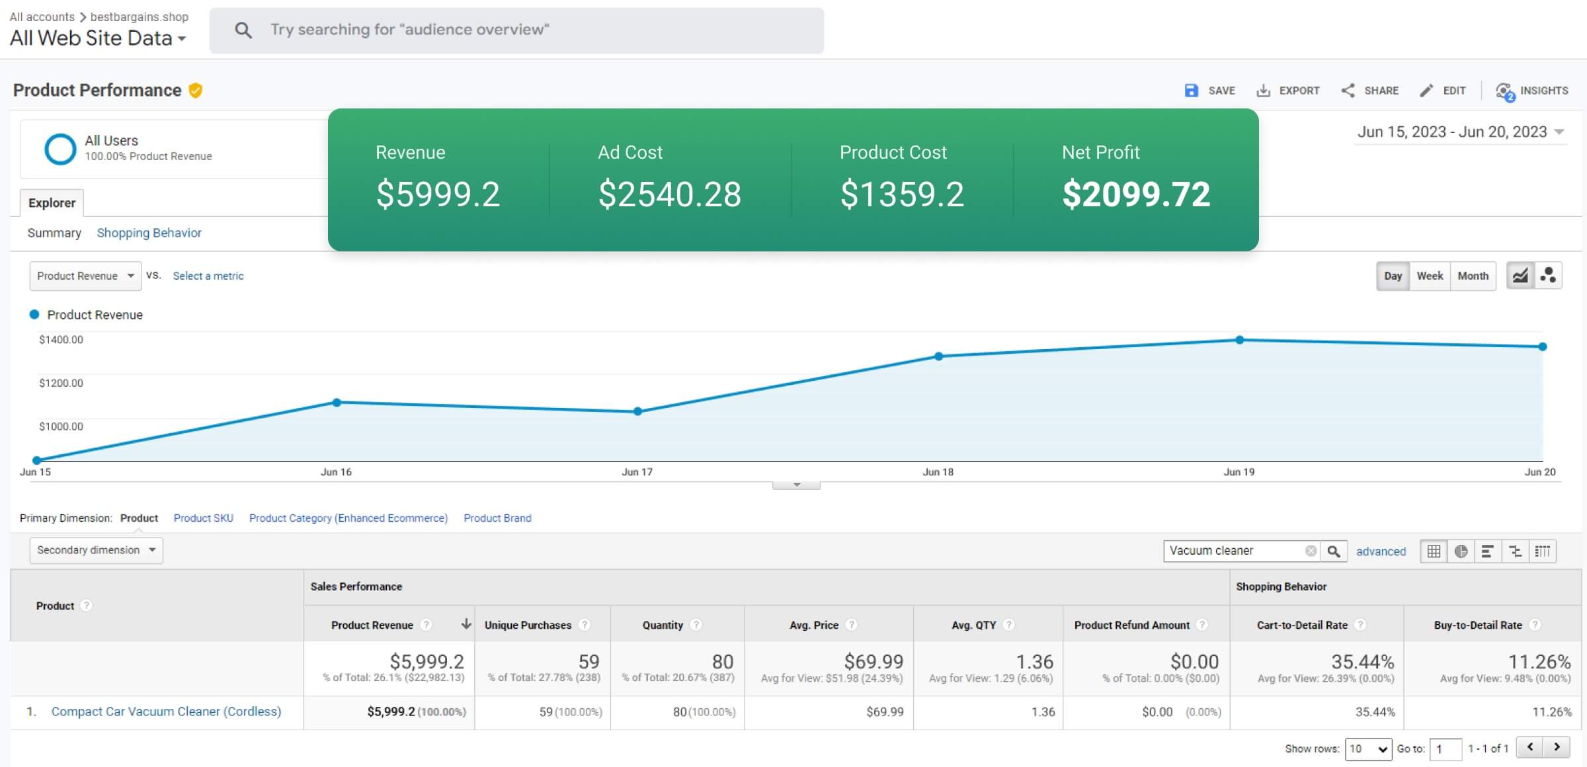Clear the Vacuum cleaner search filter
Viewport: 1587px width, 767px height.
click(1311, 551)
